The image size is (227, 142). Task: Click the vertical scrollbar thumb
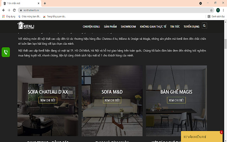226,44
